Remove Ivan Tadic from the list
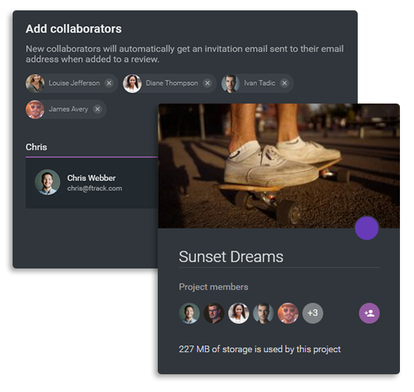Screen dimensions: 414x392 pos(284,84)
